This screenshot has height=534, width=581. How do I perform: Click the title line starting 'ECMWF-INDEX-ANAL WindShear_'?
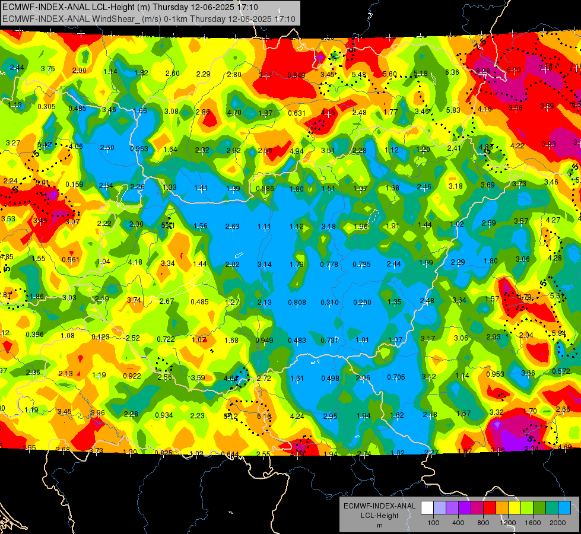[149, 19]
